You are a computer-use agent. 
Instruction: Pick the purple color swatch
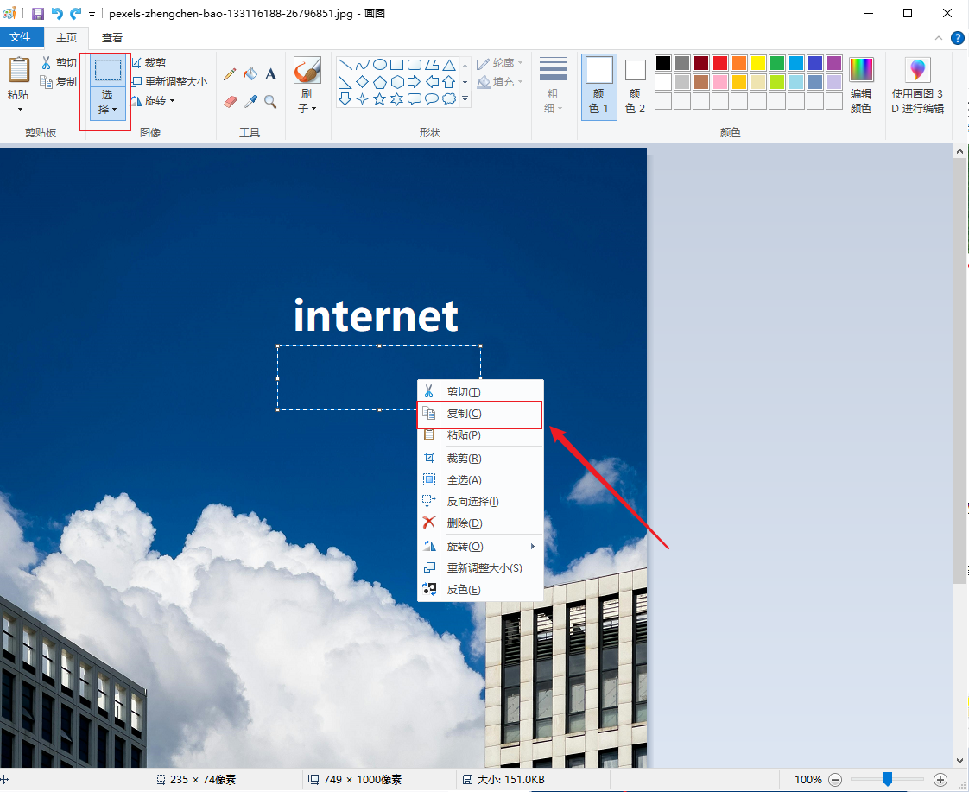click(834, 63)
